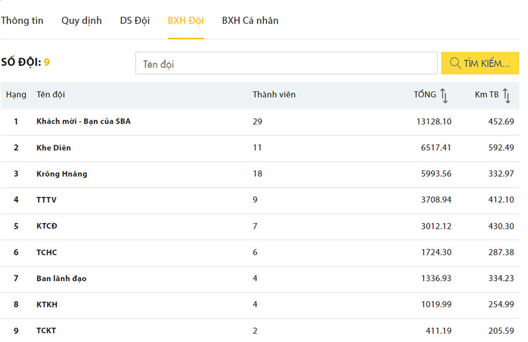528x342 pixels.
Task: Open the TCHC team entry
Action: pos(47,252)
